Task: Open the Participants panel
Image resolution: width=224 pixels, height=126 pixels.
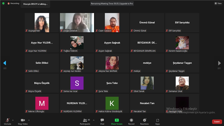Action: 85,122
